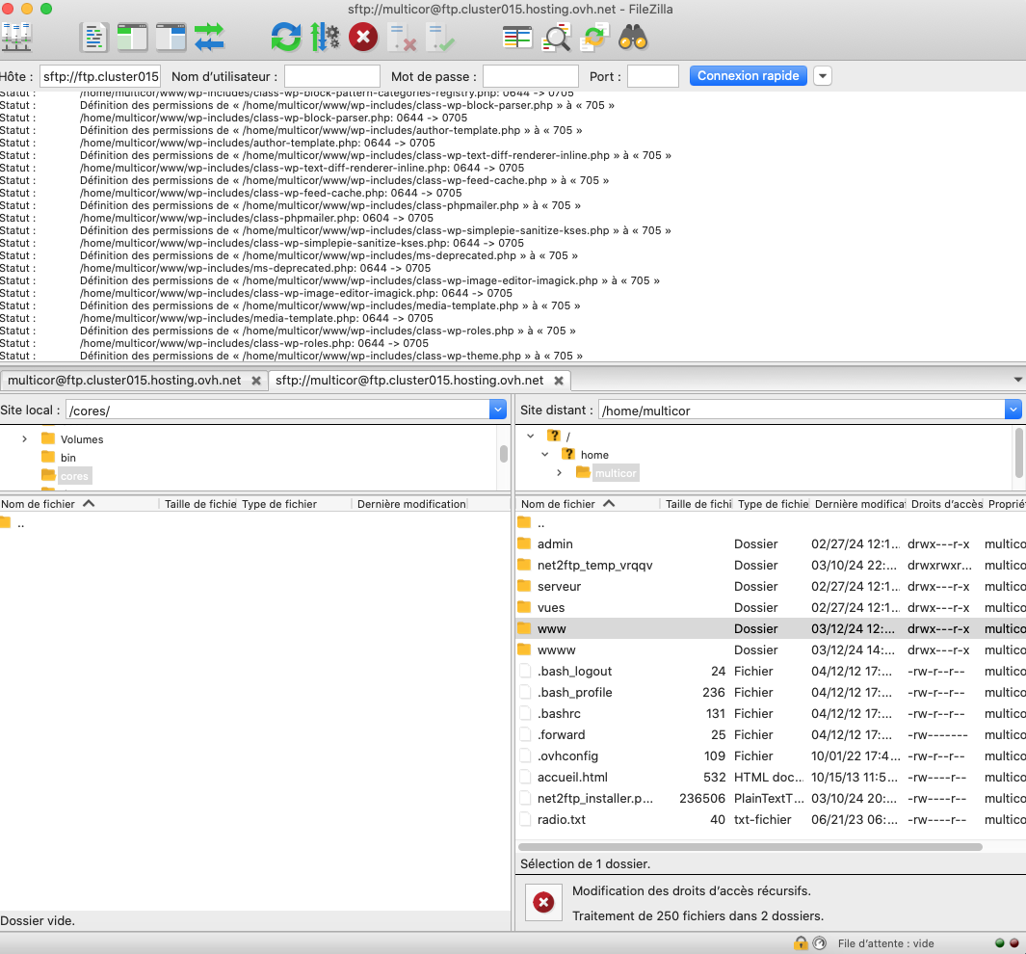Toggle local directory tree display
The height and width of the screenshot is (954, 1026).
click(x=132, y=38)
